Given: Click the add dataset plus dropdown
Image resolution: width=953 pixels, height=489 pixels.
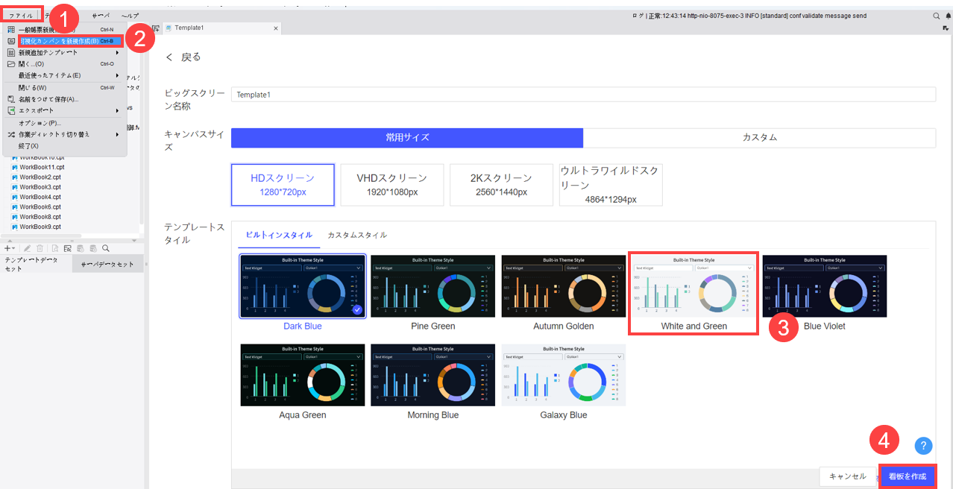Looking at the screenshot, I should (x=10, y=248).
